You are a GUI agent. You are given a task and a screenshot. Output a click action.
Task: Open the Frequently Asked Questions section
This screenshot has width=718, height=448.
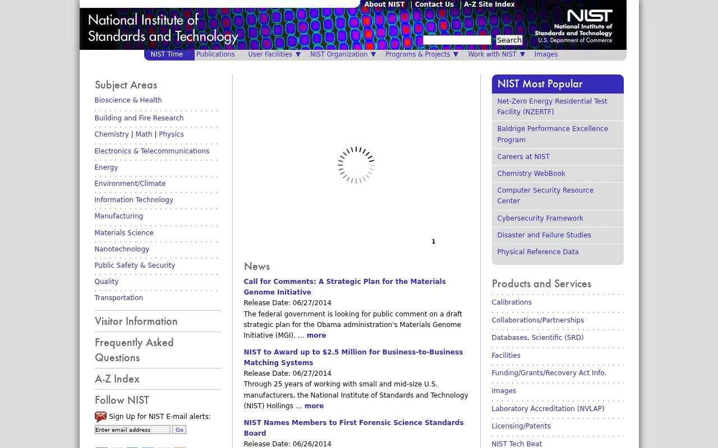click(x=134, y=350)
